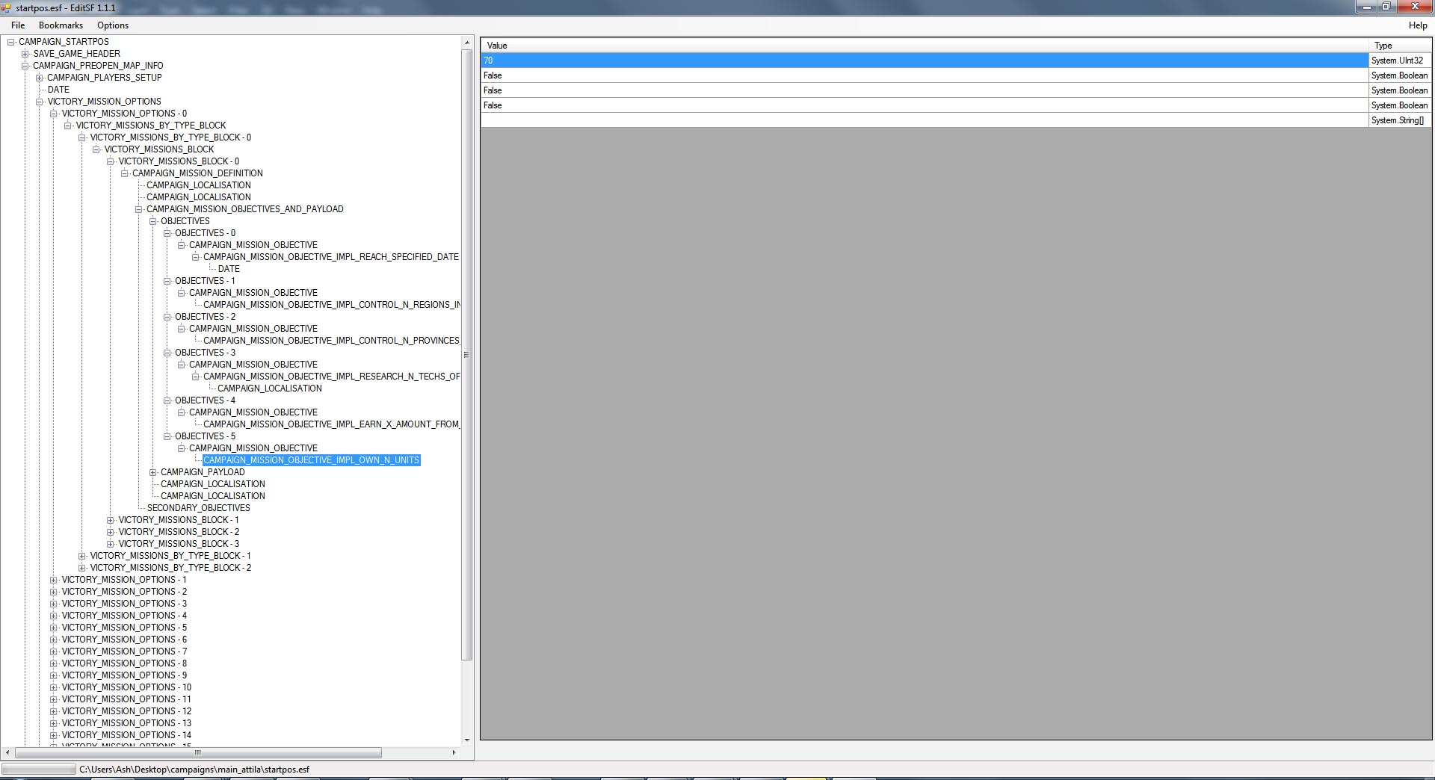
Task: Select the empty System.String[] value cell
Action: [x=924, y=120]
